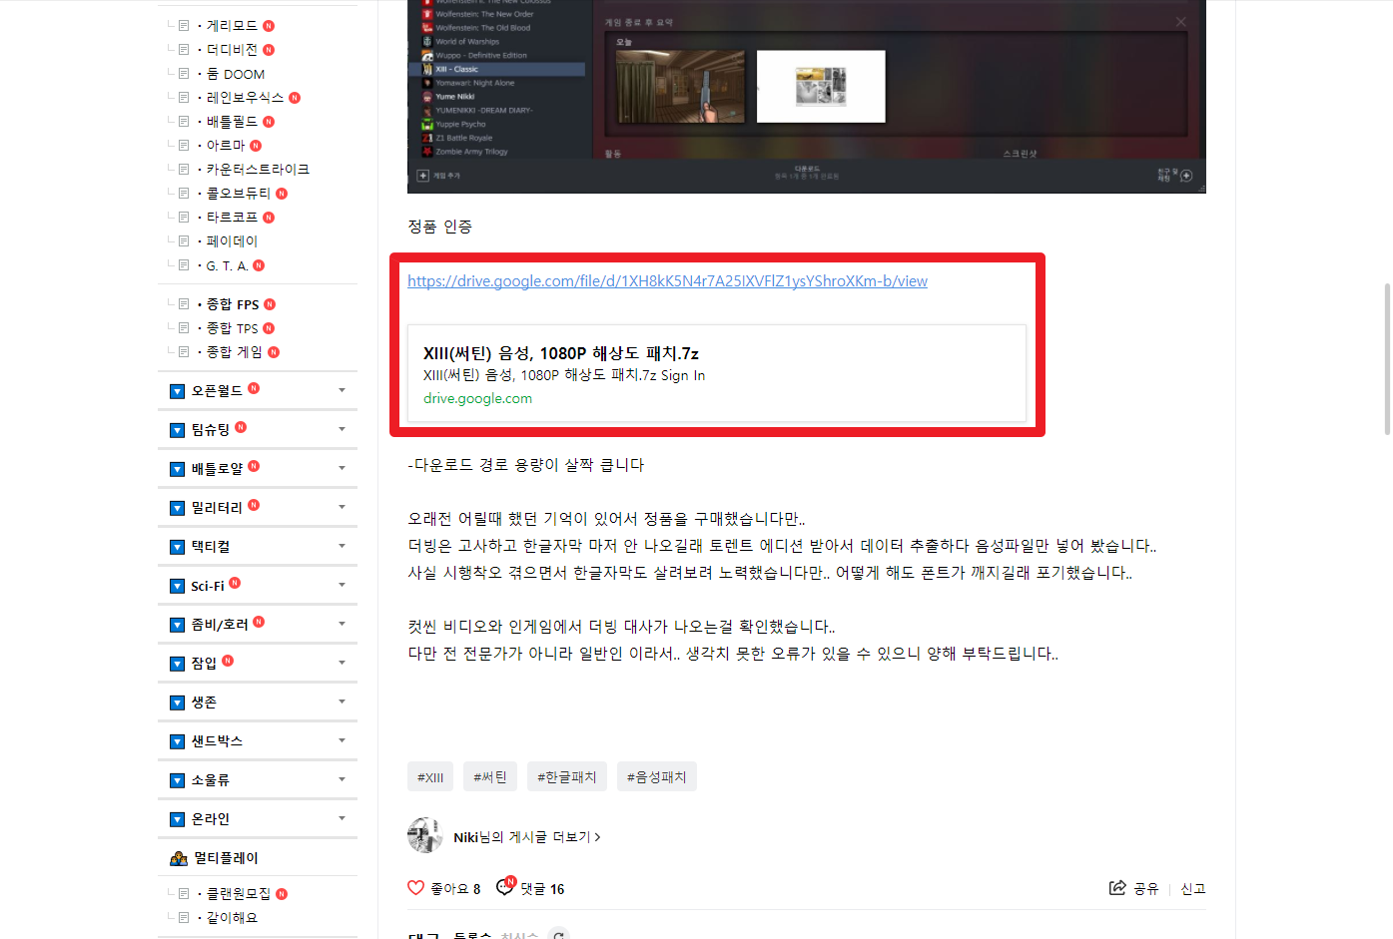Open the 멀티플레이 section label
The image size is (1393, 939).
click(x=226, y=858)
